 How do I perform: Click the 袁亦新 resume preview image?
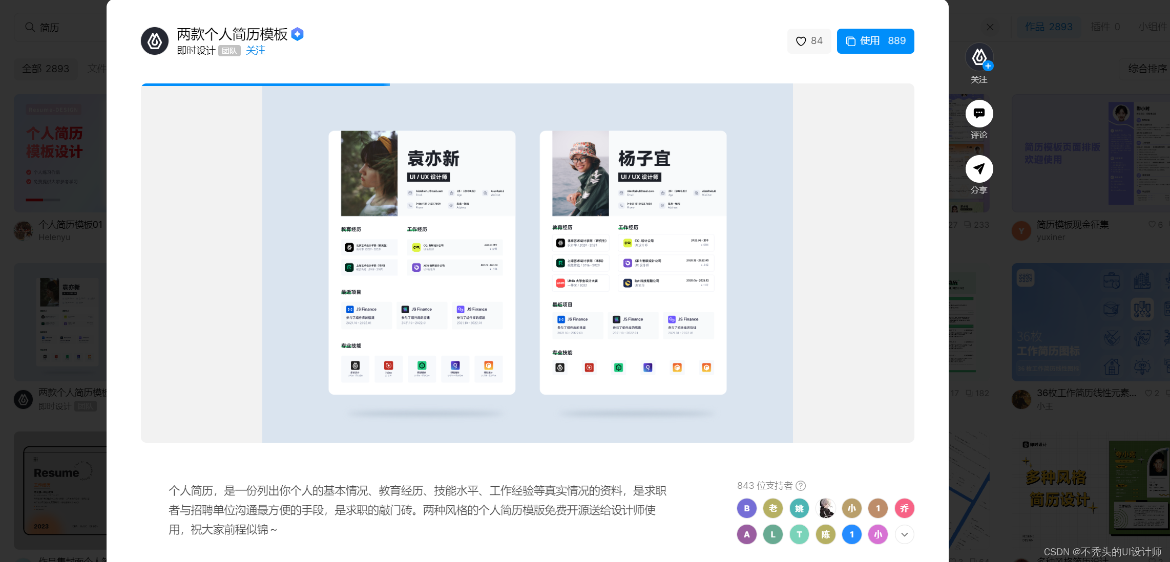coord(422,262)
